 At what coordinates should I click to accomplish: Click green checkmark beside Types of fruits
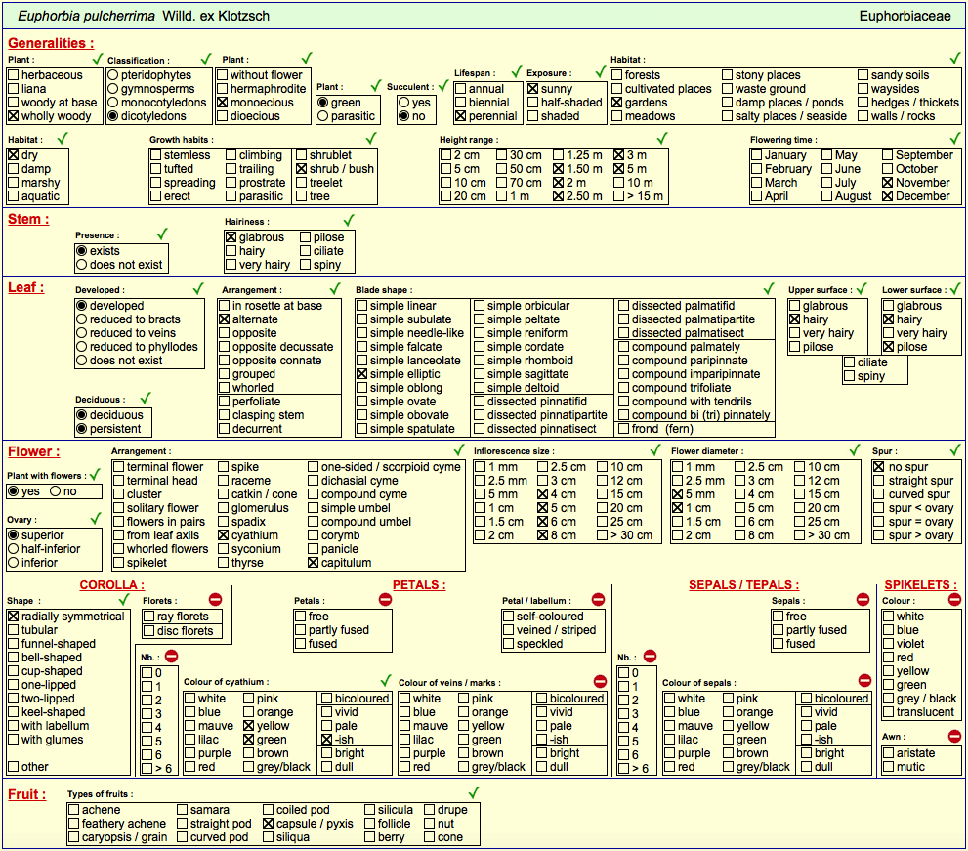(474, 792)
